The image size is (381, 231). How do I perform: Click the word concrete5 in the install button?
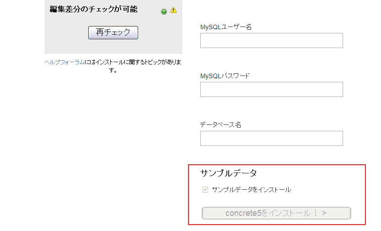pos(243,213)
